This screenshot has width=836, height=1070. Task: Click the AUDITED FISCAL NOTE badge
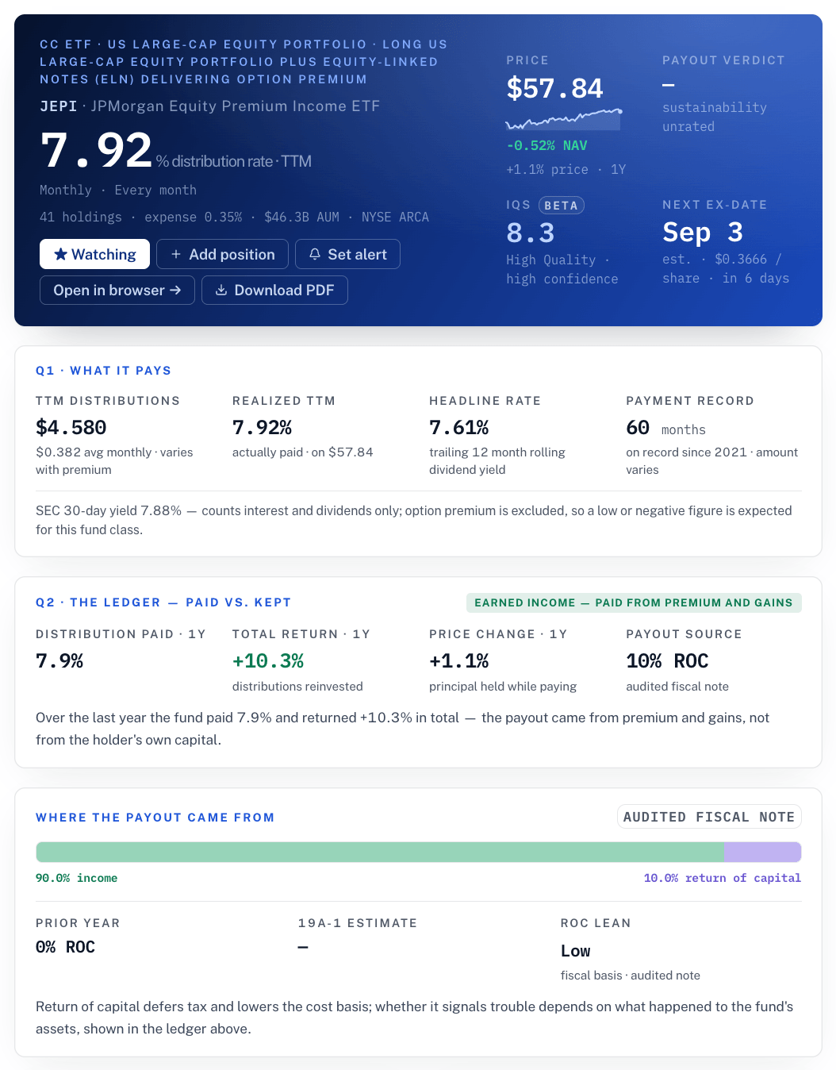709,817
